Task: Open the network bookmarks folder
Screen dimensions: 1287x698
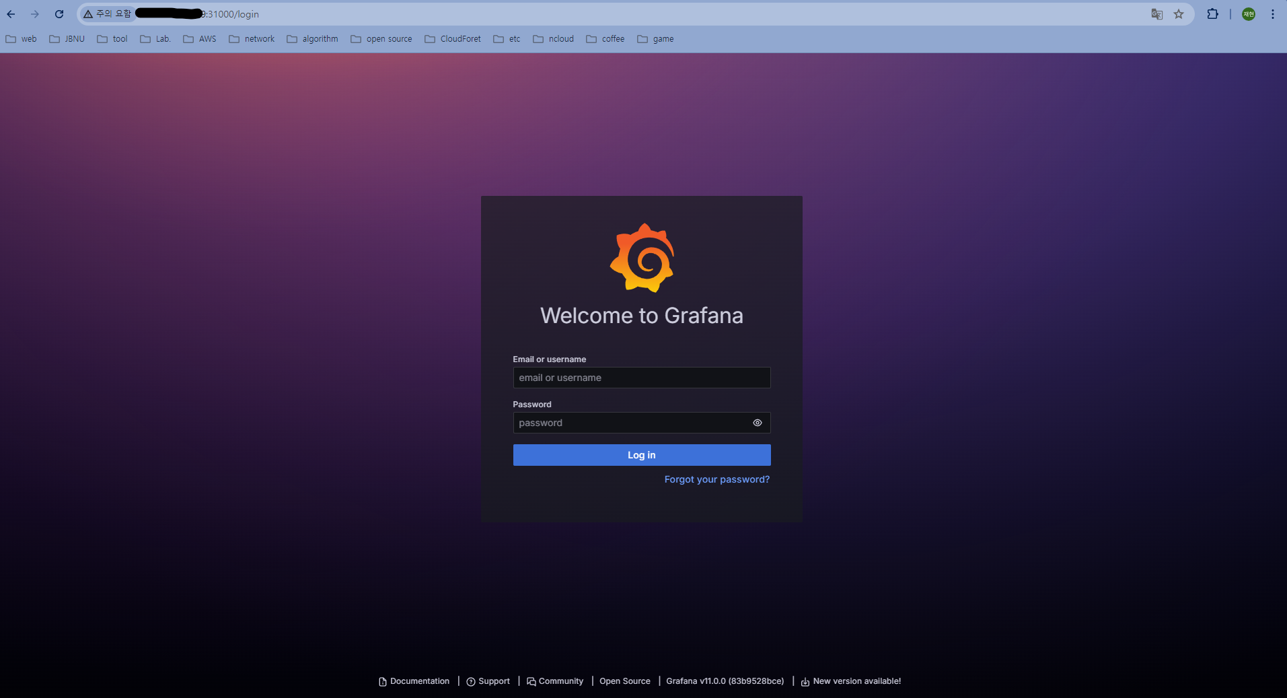Action: pyautogui.click(x=252, y=39)
